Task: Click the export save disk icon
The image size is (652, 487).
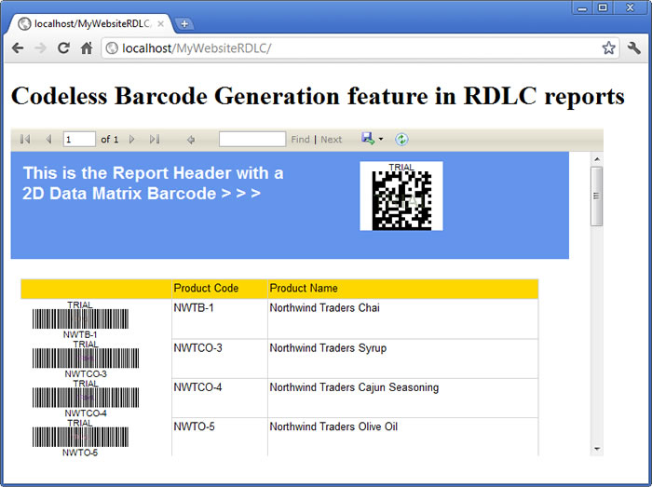Action: point(368,139)
